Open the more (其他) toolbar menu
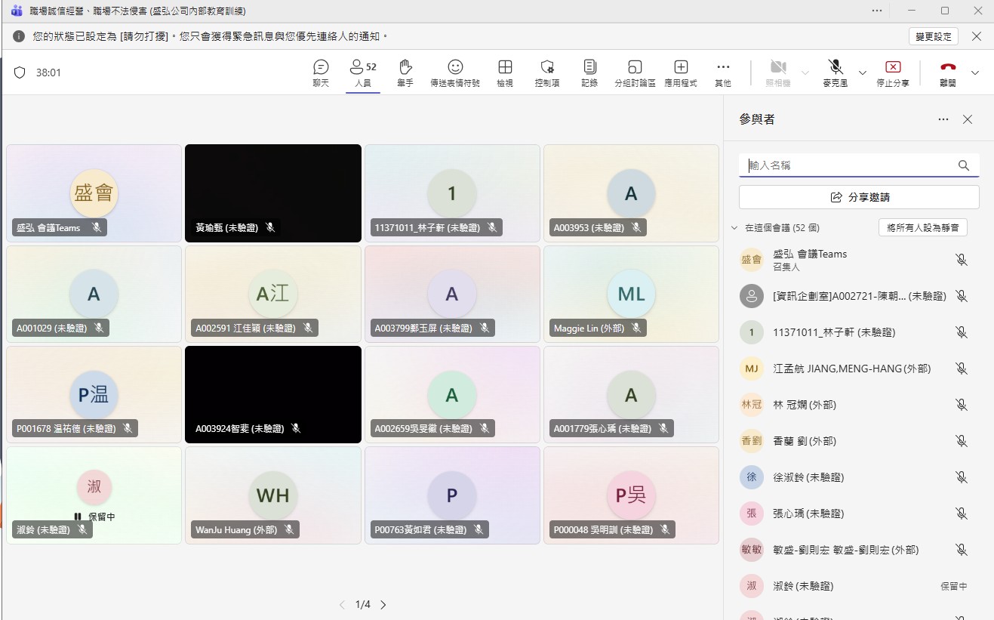Image resolution: width=994 pixels, height=620 pixels. [723, 72]
